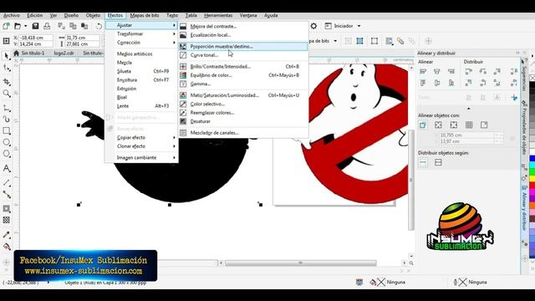535x301 pixels.
Task: Click the Matiz/Saturación/Luminosidad icon
Action: [183, 95]
